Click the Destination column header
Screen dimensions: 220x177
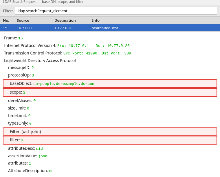65,21
